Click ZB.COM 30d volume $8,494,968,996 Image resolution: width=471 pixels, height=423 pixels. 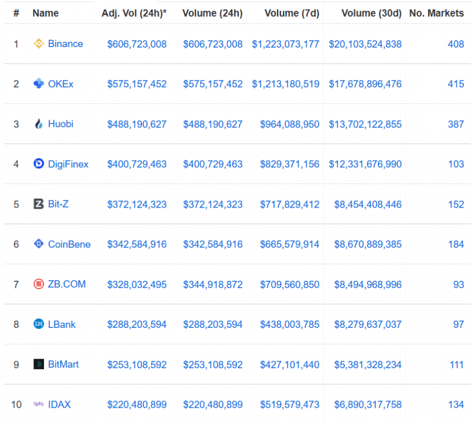pyautogui.click(x=368, y=284)
